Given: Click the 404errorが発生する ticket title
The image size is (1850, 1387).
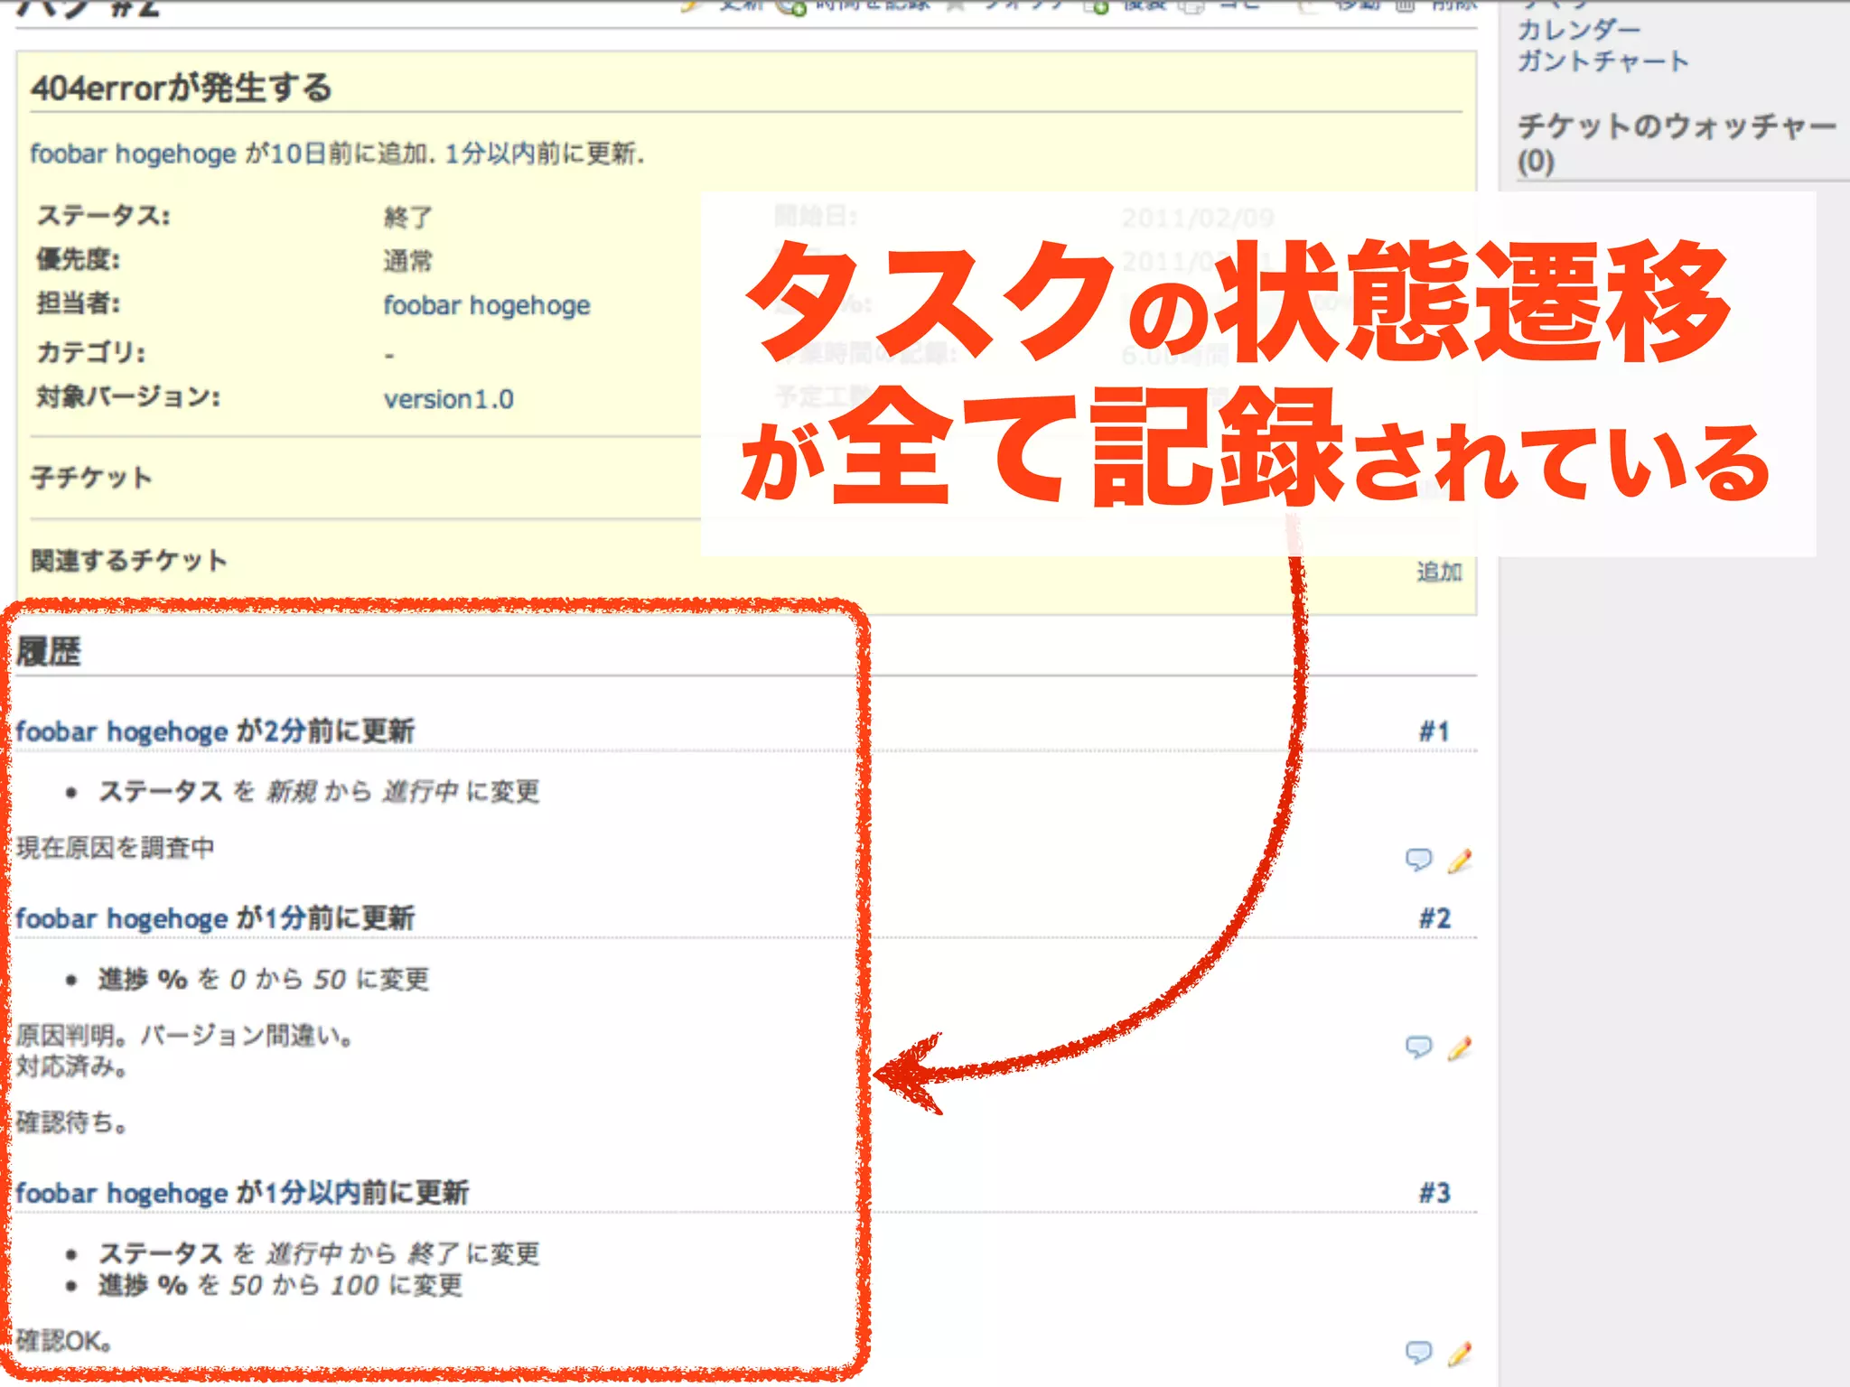Looking at the screenshot, I should (182, 88).
